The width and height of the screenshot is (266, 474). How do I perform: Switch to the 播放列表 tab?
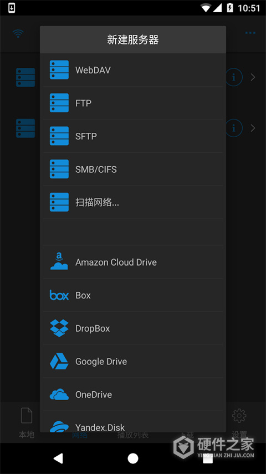tap(133, 435)
